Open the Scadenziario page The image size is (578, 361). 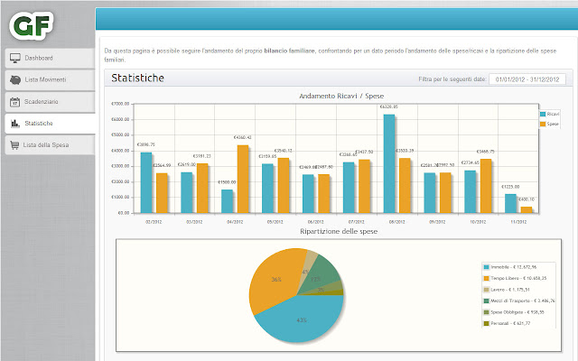[x=42, y=101]
